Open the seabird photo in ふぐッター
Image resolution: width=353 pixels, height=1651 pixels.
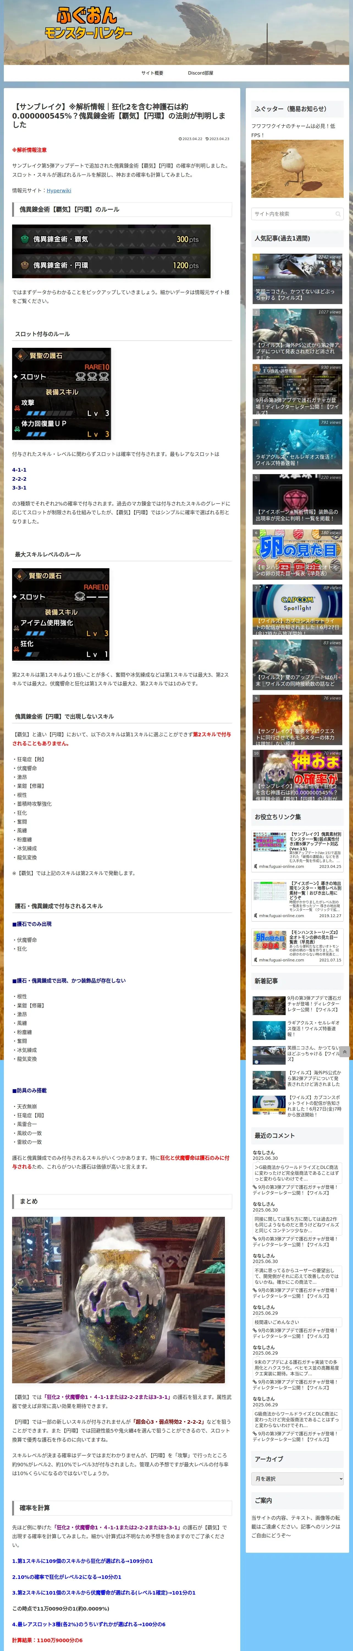point(297,169)
